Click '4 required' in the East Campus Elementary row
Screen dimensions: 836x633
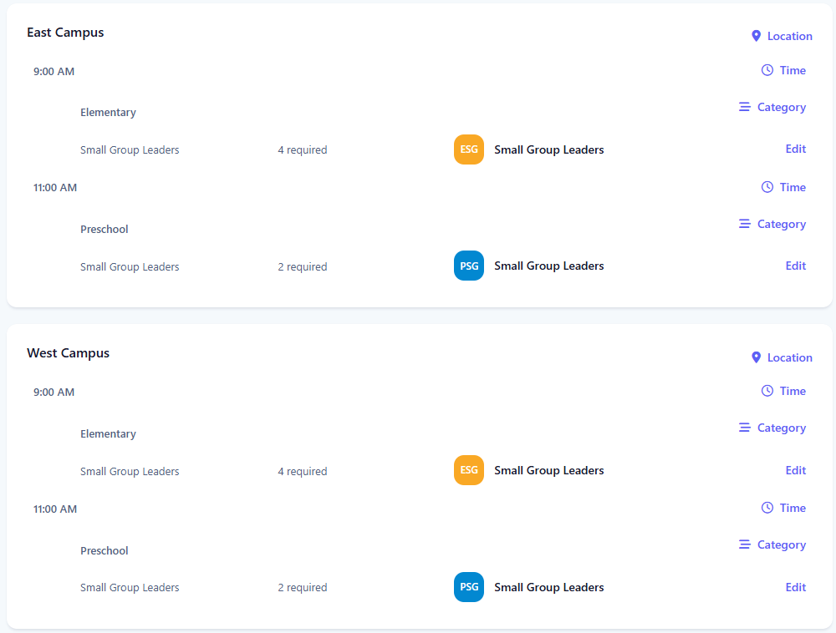303,150
